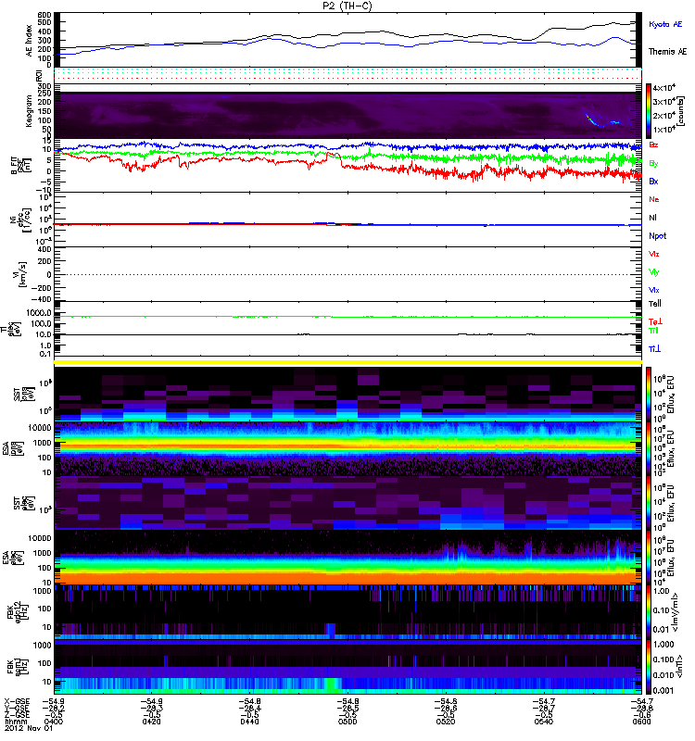Click the red ROI dotted line
Screen dimensions: 695x741
[x=347, y=79]
